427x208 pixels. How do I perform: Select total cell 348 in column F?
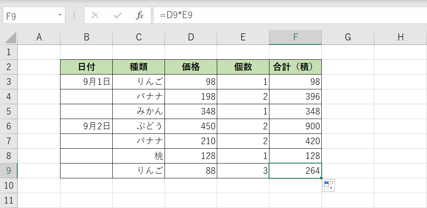(x=295, y=112)
